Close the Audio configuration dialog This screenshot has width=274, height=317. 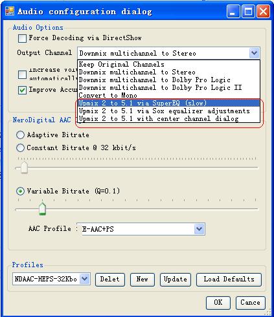click(263, 11)
